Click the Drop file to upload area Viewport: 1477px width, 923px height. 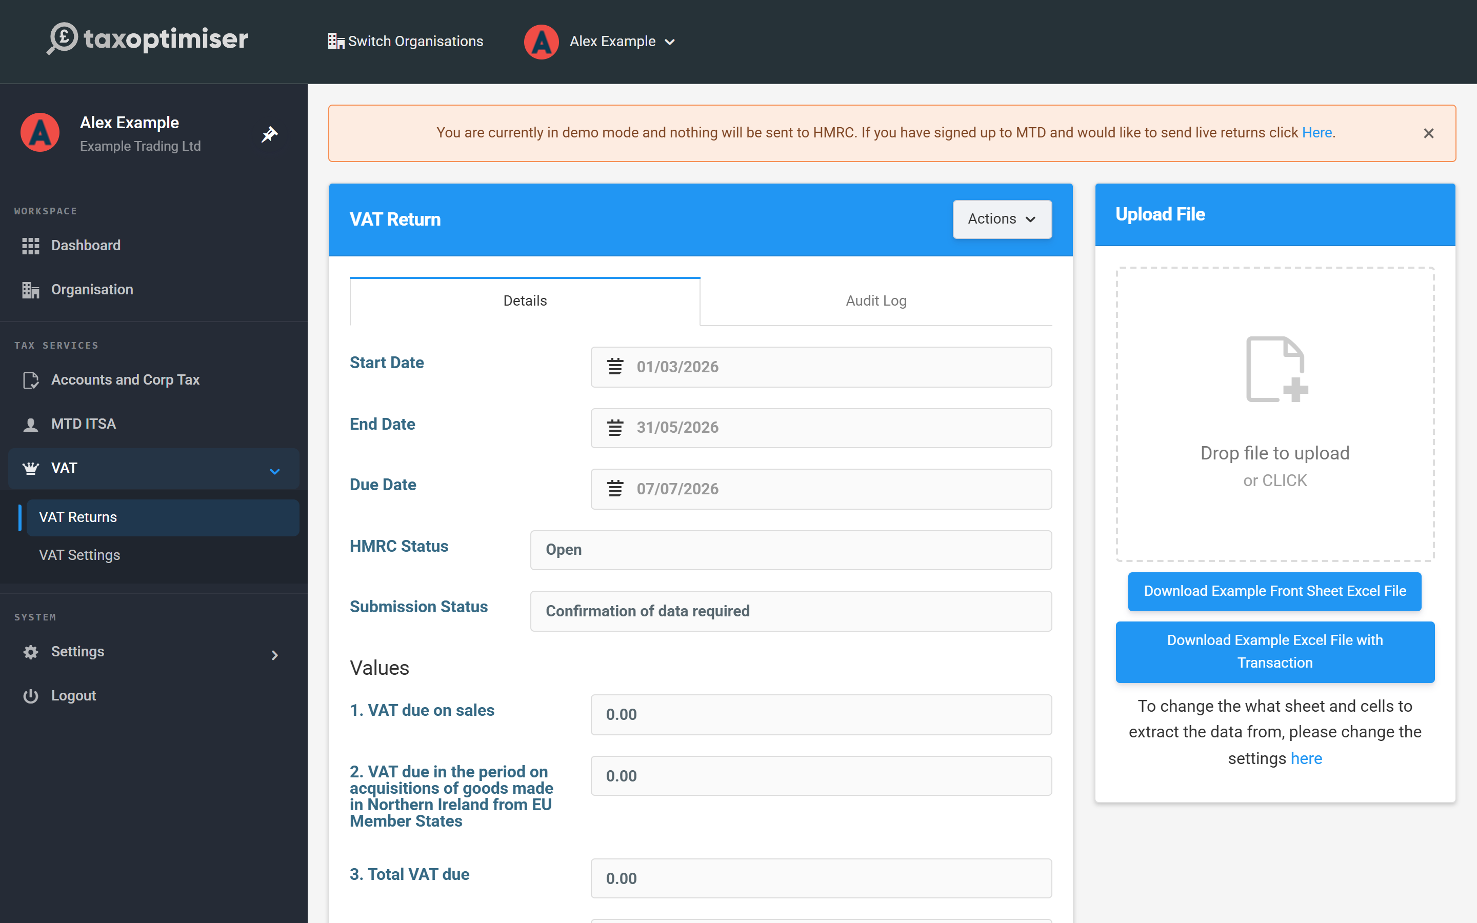1274,414
